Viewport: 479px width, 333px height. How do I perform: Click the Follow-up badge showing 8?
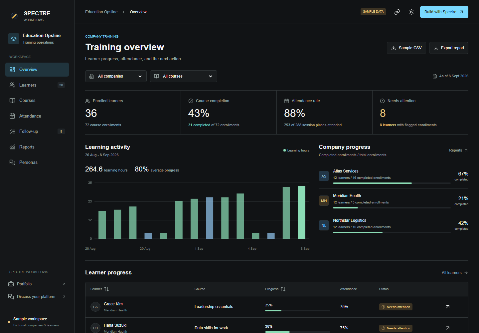[x=61, y=132]
